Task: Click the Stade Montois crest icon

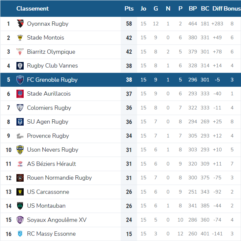Action: coord(20,38)
